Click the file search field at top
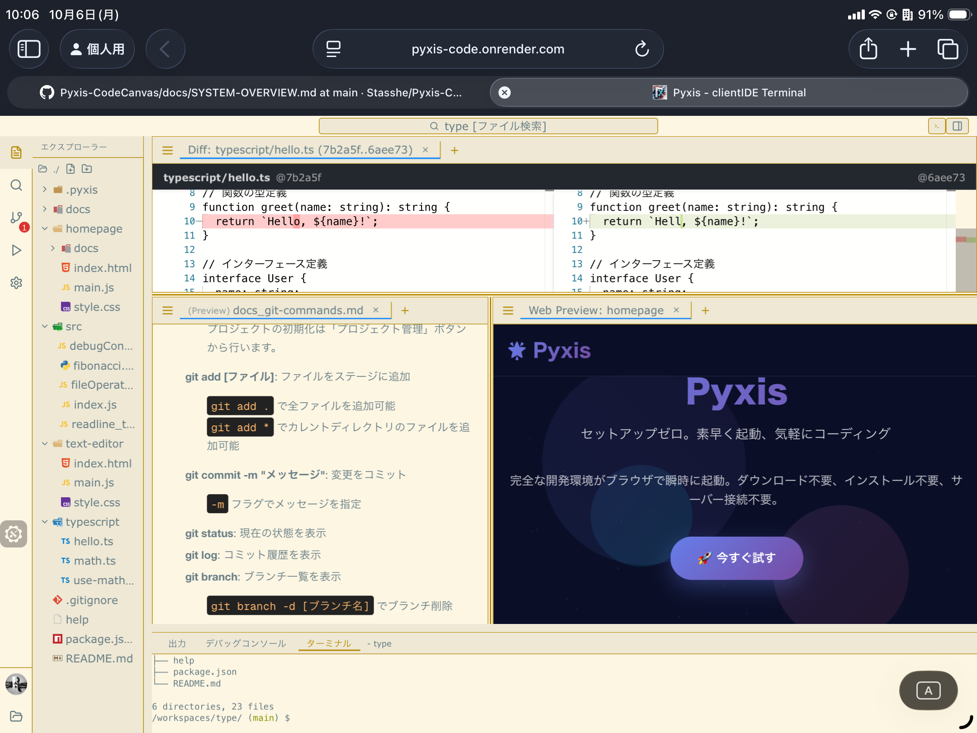977x733 pixels. tap(488, 126)
